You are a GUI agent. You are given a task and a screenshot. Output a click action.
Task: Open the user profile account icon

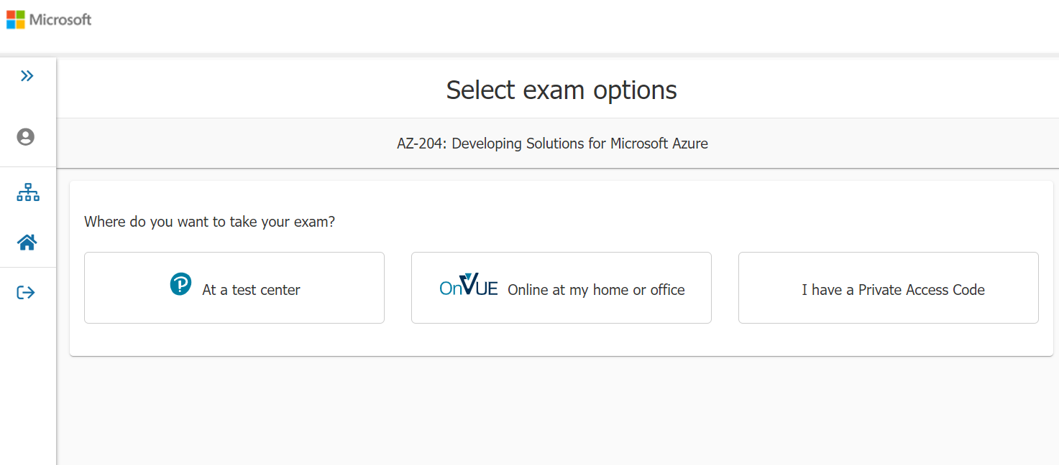[27, 136]
